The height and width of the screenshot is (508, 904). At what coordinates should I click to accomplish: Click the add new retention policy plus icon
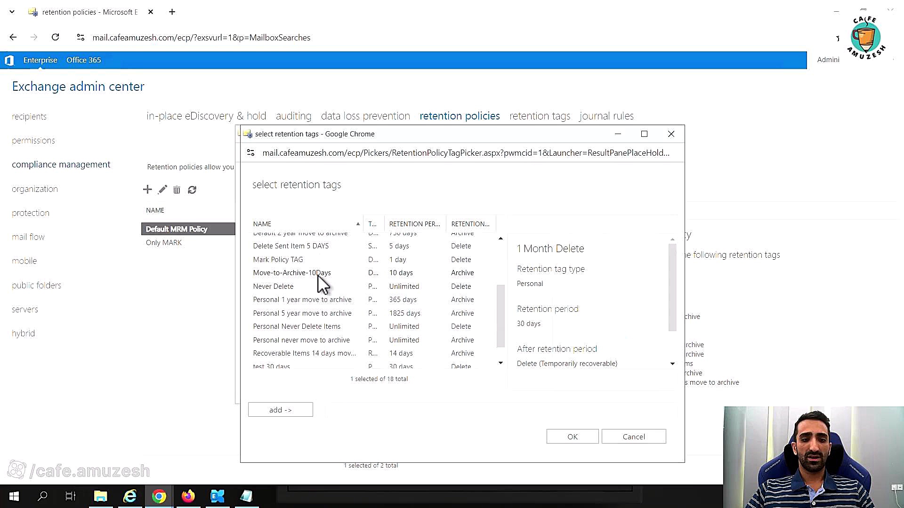tap(147, 190)
